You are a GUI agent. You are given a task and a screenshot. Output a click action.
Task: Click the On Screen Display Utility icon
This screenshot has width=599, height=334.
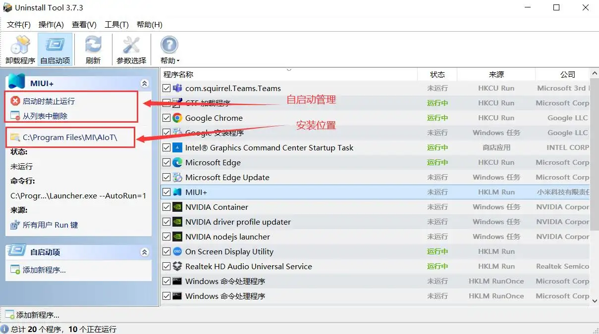pos(177,251)
